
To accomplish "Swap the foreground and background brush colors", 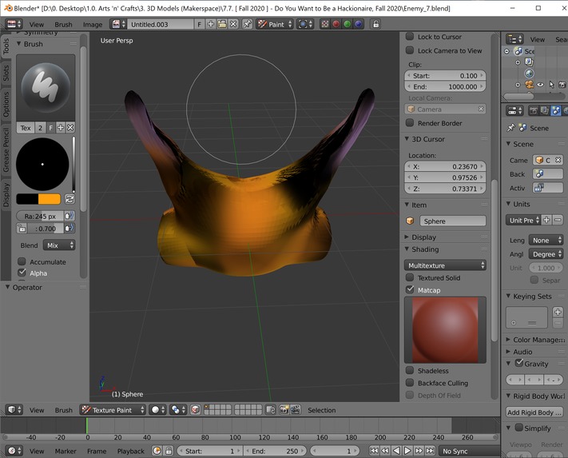I will point(70,199).
